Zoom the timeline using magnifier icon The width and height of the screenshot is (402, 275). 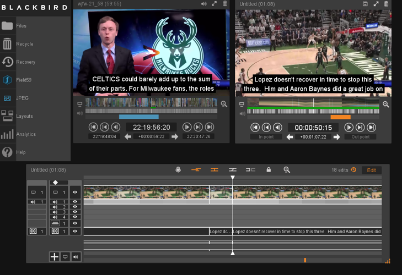point(287,170)
